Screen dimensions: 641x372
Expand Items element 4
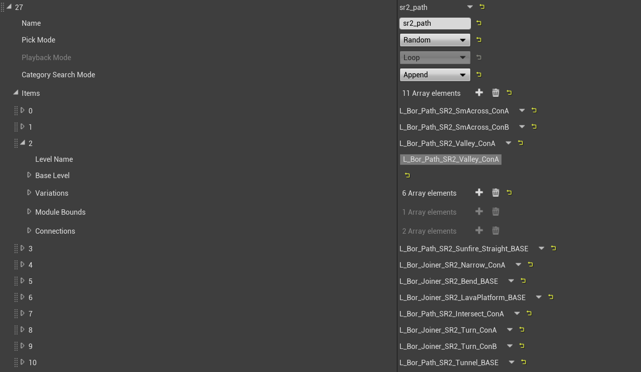click(23, 264)
